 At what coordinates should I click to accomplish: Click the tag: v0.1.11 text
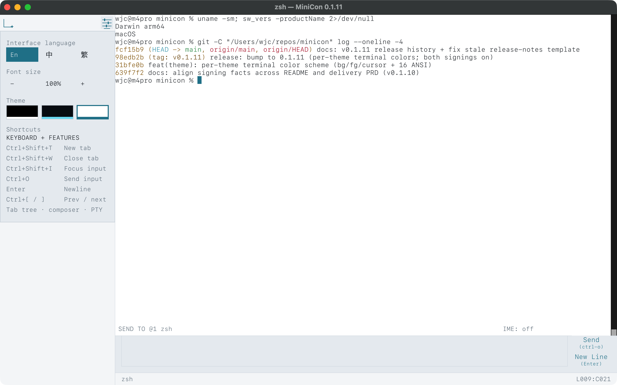point(177,57)
